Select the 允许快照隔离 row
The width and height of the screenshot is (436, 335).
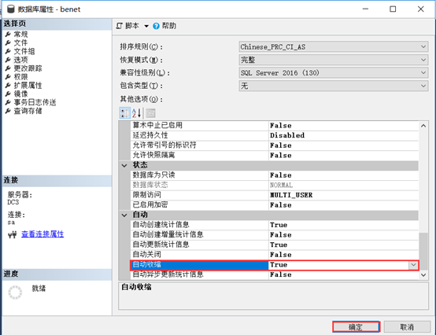click(x=274, y=155)
